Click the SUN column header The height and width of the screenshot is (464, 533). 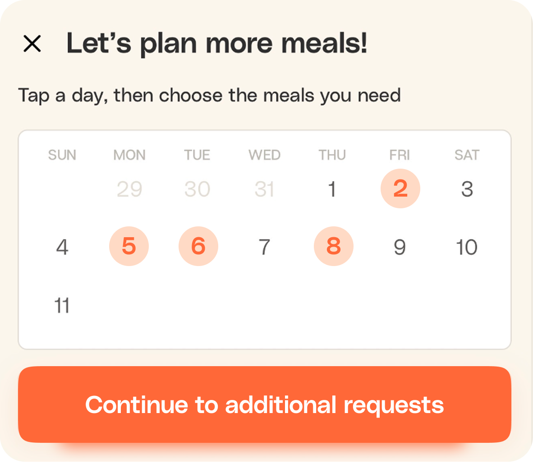coord(62,155)
